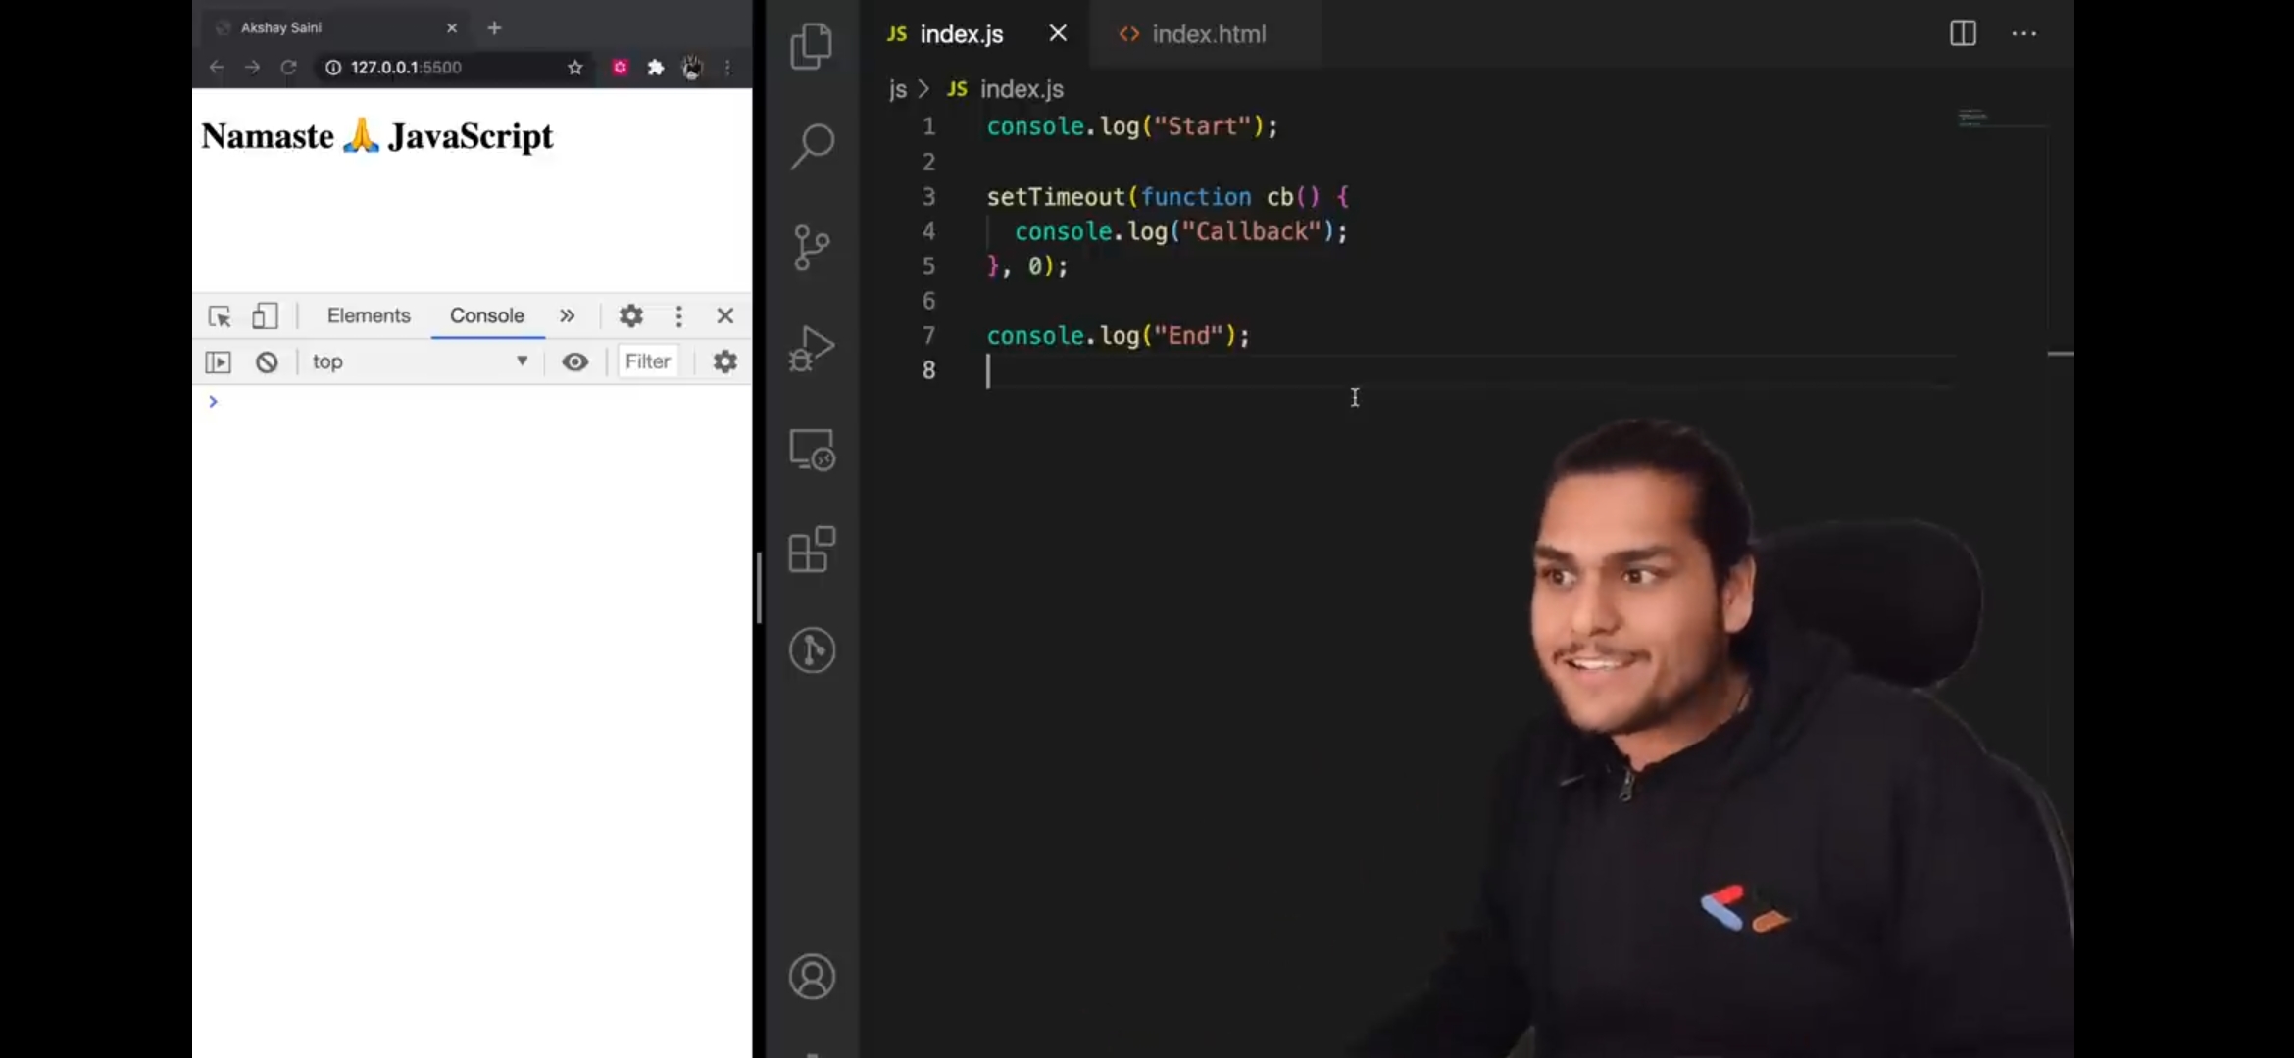Open the top context dropdown
The image size is (2294, 1058).
click(420, 362)
